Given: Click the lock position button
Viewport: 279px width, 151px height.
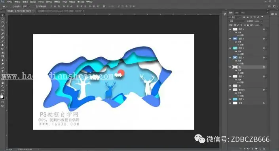Looking at the screenshot, I should click(241, 25).
